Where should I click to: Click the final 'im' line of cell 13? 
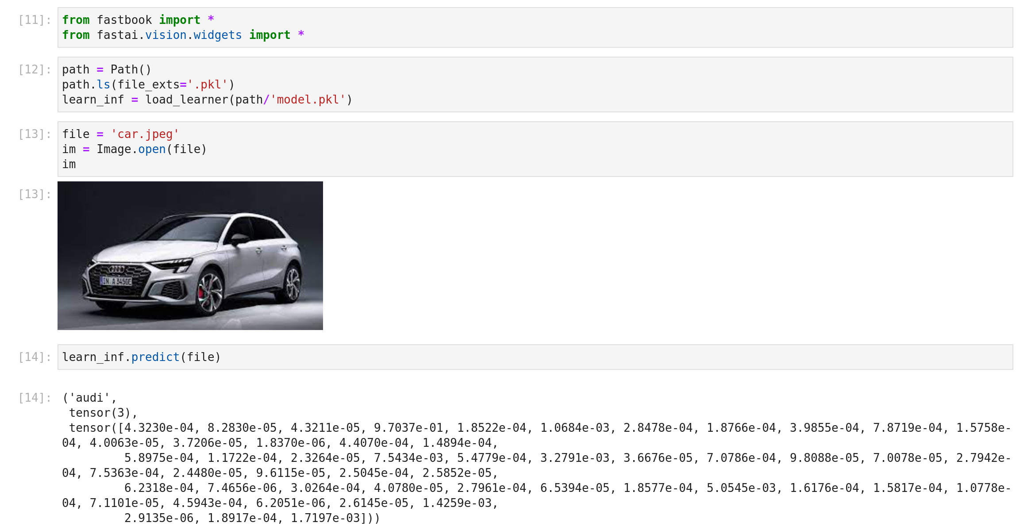(69, 164)
